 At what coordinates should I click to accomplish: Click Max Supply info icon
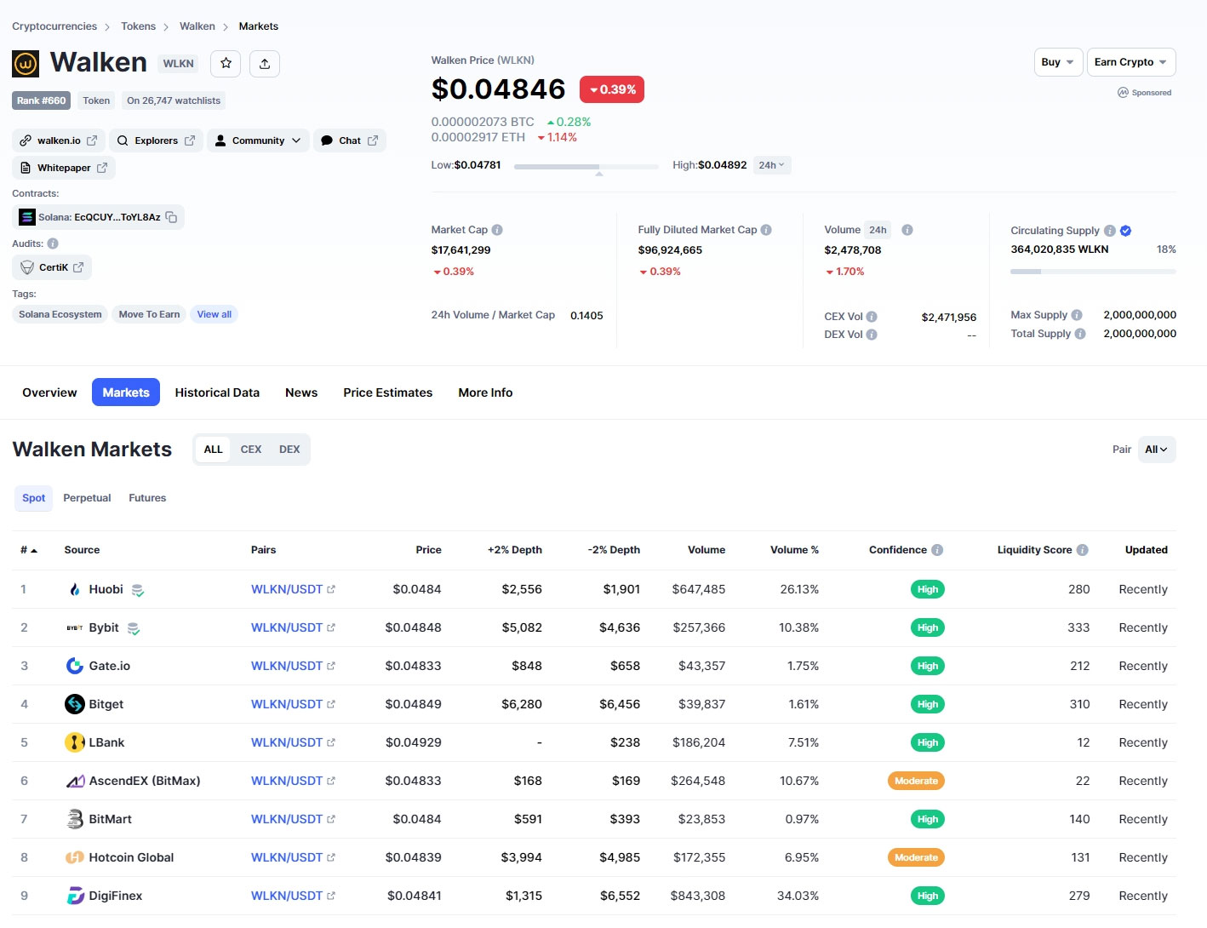tap(1077, 315)
